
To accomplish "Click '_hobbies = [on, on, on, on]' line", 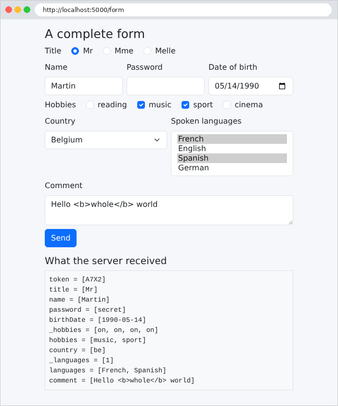I will [x=104, y=330].
